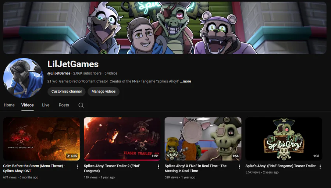Go to the Posts tab

64,105
